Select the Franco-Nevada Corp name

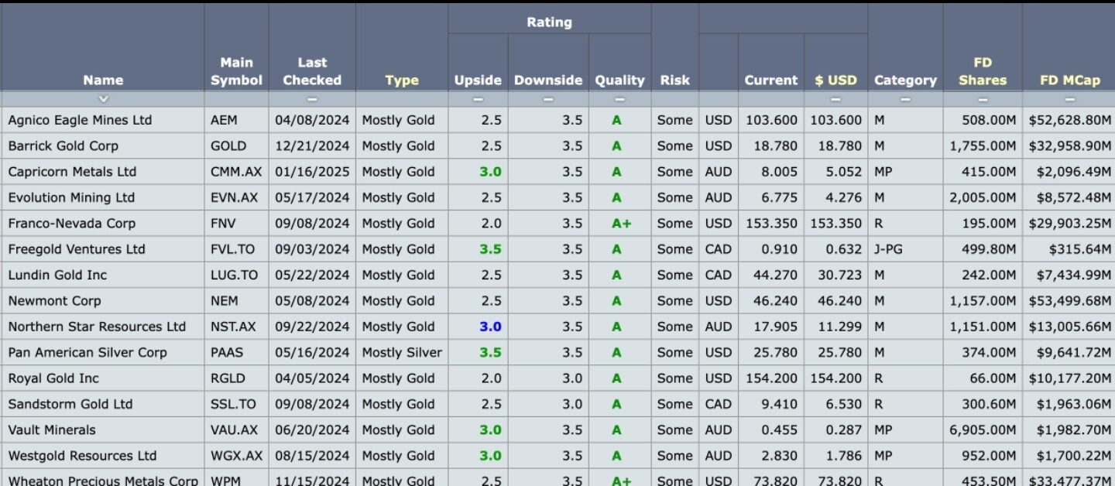pos(71,224)
